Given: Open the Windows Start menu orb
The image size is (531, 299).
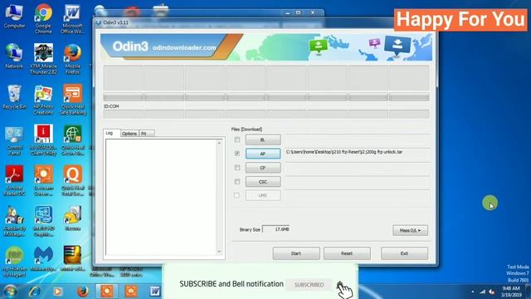Looking at the screenshot, I should point(10,292).
